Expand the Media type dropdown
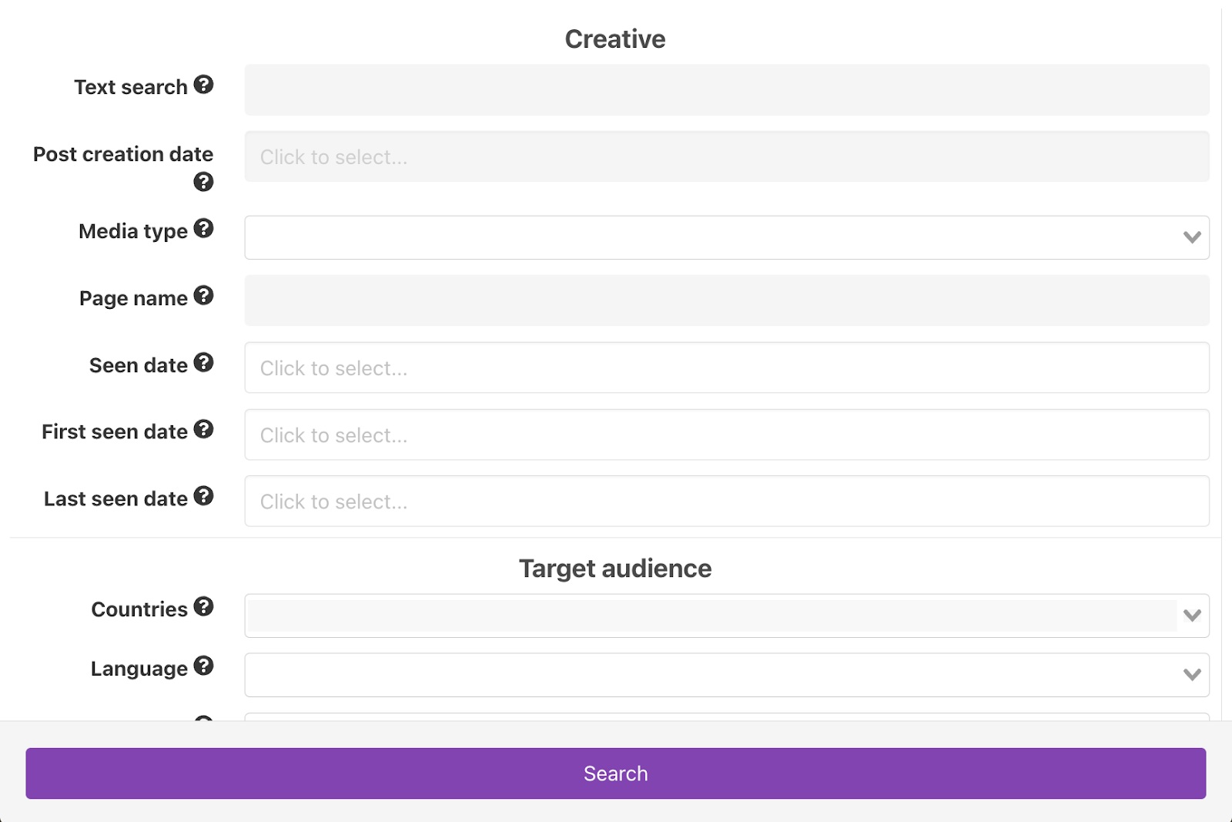Viewport: 1232px width, 822px height. click(x=1191, y=237)
